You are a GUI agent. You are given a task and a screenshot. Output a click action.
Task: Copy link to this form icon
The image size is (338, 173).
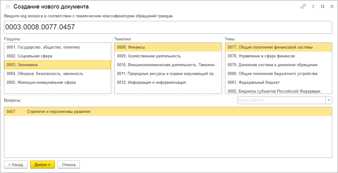point(303,6)
